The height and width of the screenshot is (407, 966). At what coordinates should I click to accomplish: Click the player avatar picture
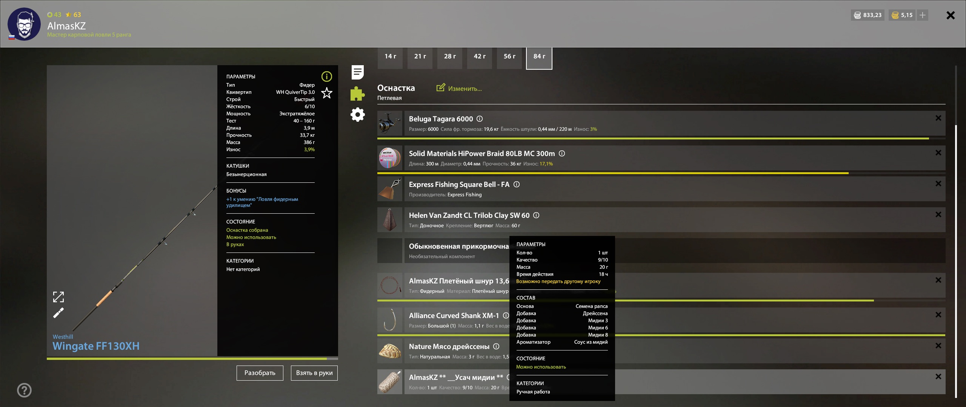(24, 24)
